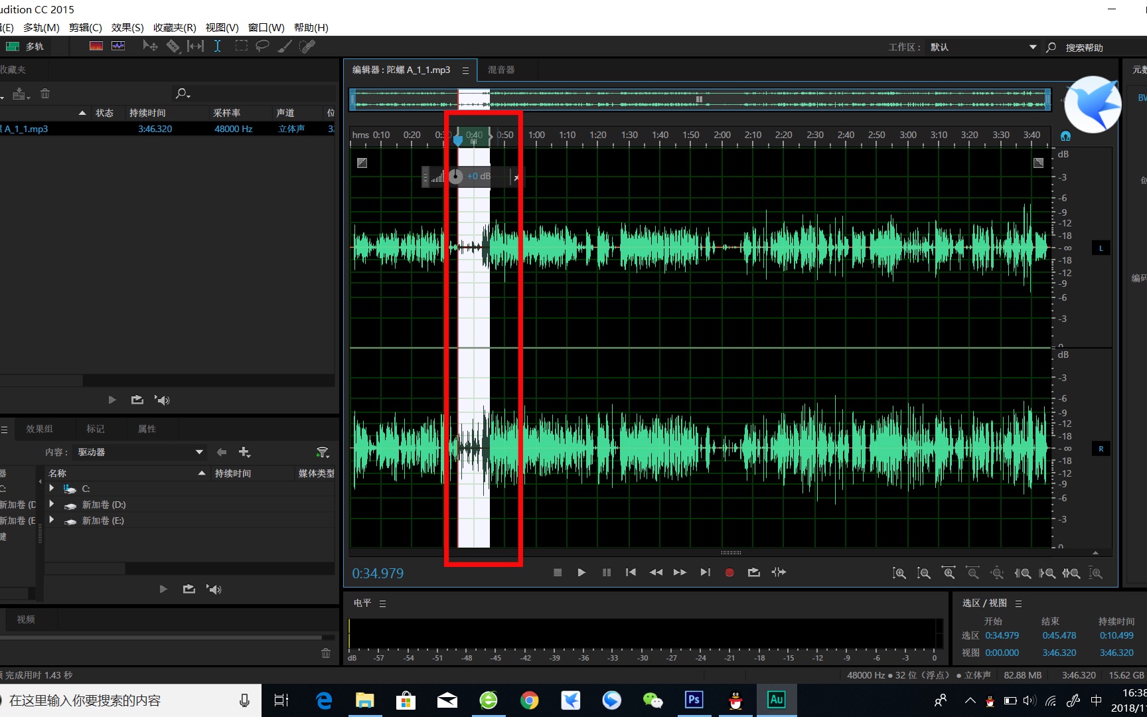Zoom in time
This screenshot has width=1147, height=717.
click(949, 573)
